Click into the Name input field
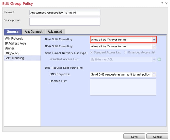The image size is (170, 140). (65, 13)
